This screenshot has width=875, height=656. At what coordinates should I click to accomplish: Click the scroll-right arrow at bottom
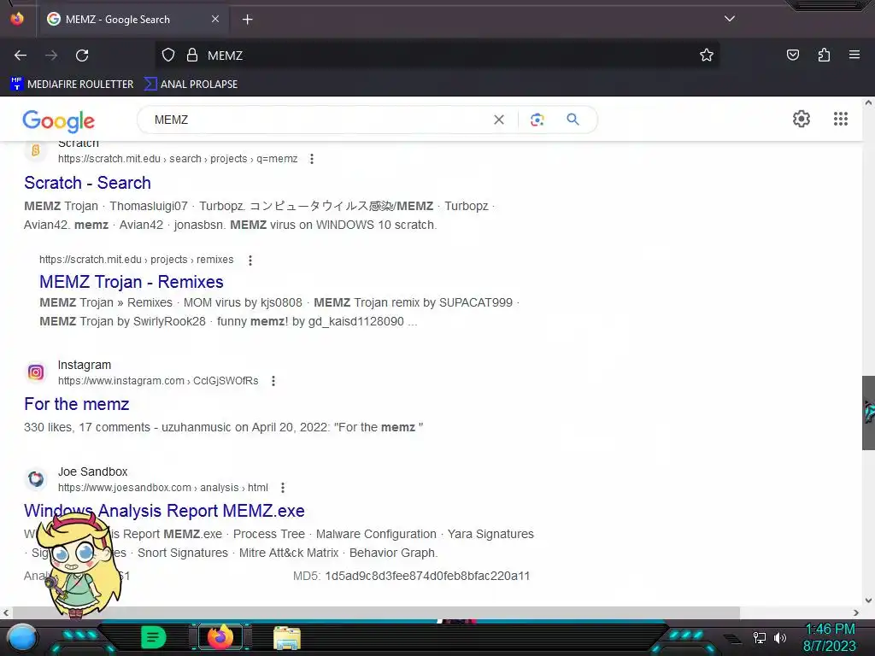coord(856,612)
